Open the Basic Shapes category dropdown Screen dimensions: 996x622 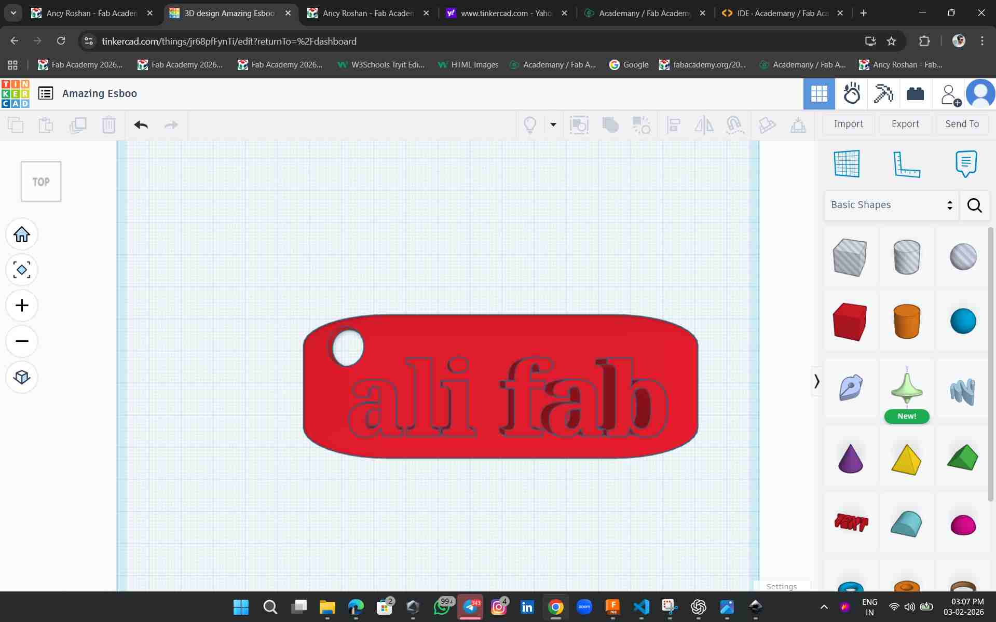click(891, 205)
